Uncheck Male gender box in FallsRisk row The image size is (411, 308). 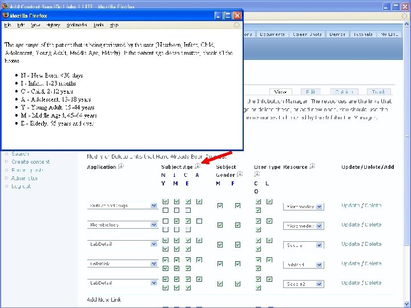tap(220, 264)
